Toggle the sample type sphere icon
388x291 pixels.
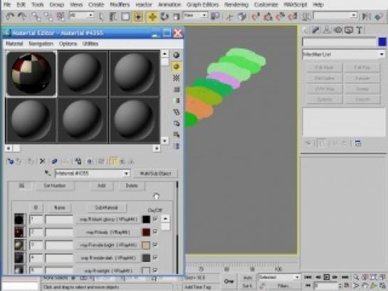(x=176, y=55)
